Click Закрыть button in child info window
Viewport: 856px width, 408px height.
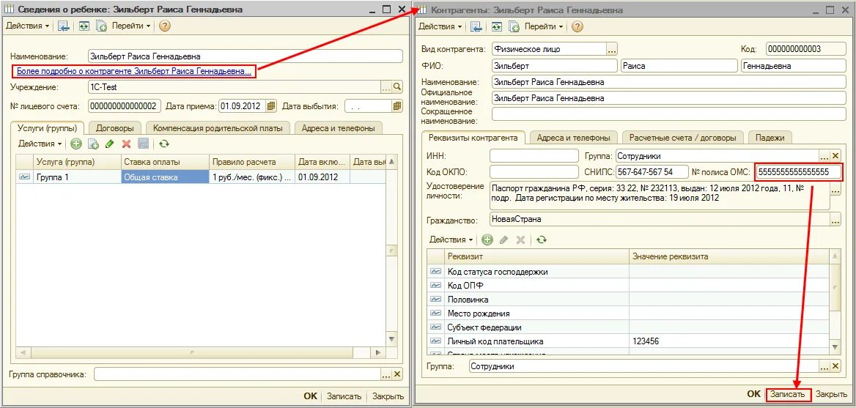[x=388, y=396]
